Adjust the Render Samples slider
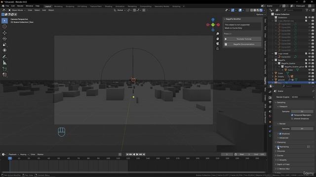This screenshot has width=316, height=177. click(302, 129)
